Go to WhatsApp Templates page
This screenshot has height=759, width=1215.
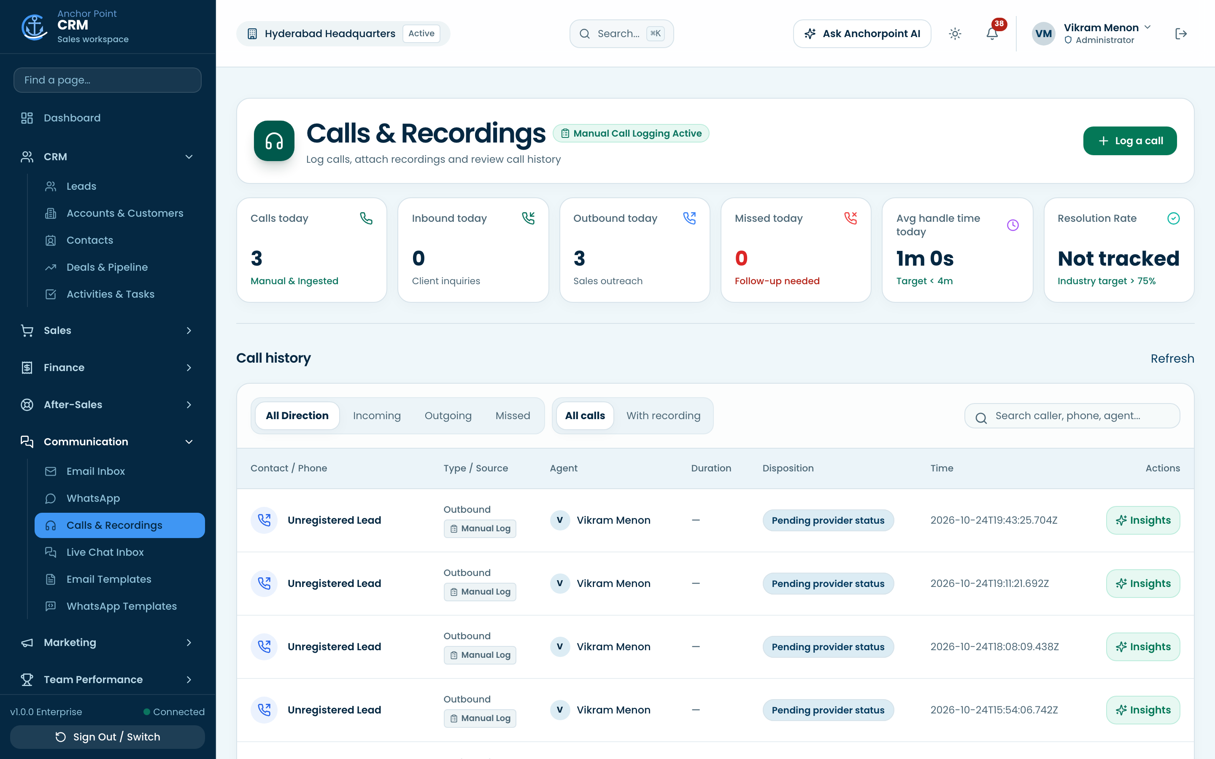click(119, 606)
